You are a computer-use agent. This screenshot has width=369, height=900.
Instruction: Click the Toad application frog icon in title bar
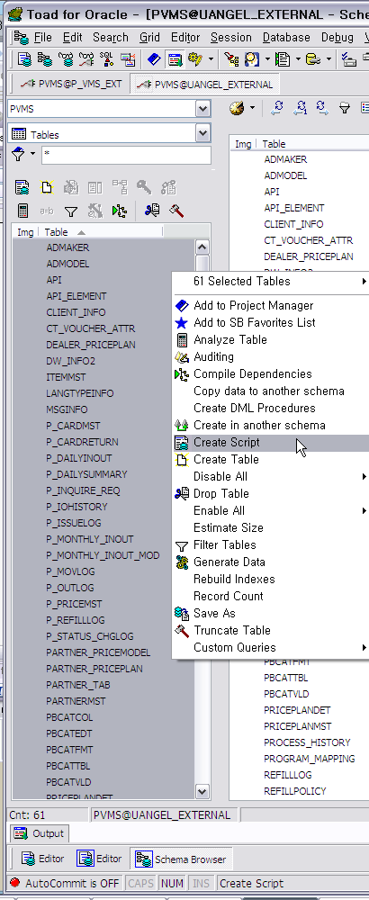click(13, 13)
